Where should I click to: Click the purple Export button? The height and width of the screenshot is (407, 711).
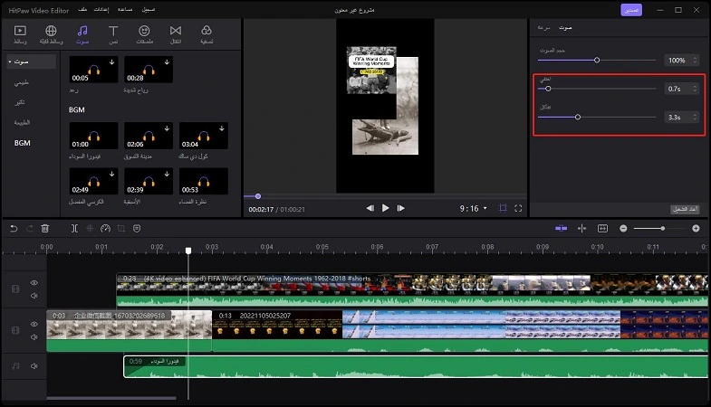tap(631, 10)
